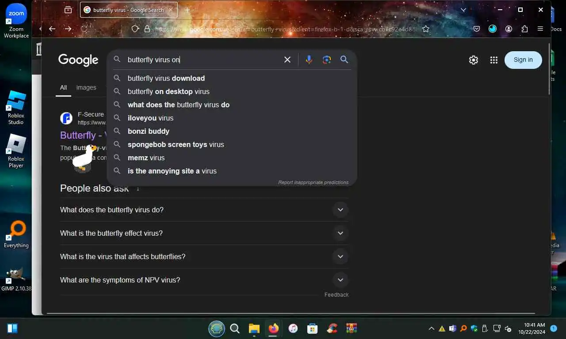View site info via the padlock icon
The image size is (566, 339).
(148, 29)
